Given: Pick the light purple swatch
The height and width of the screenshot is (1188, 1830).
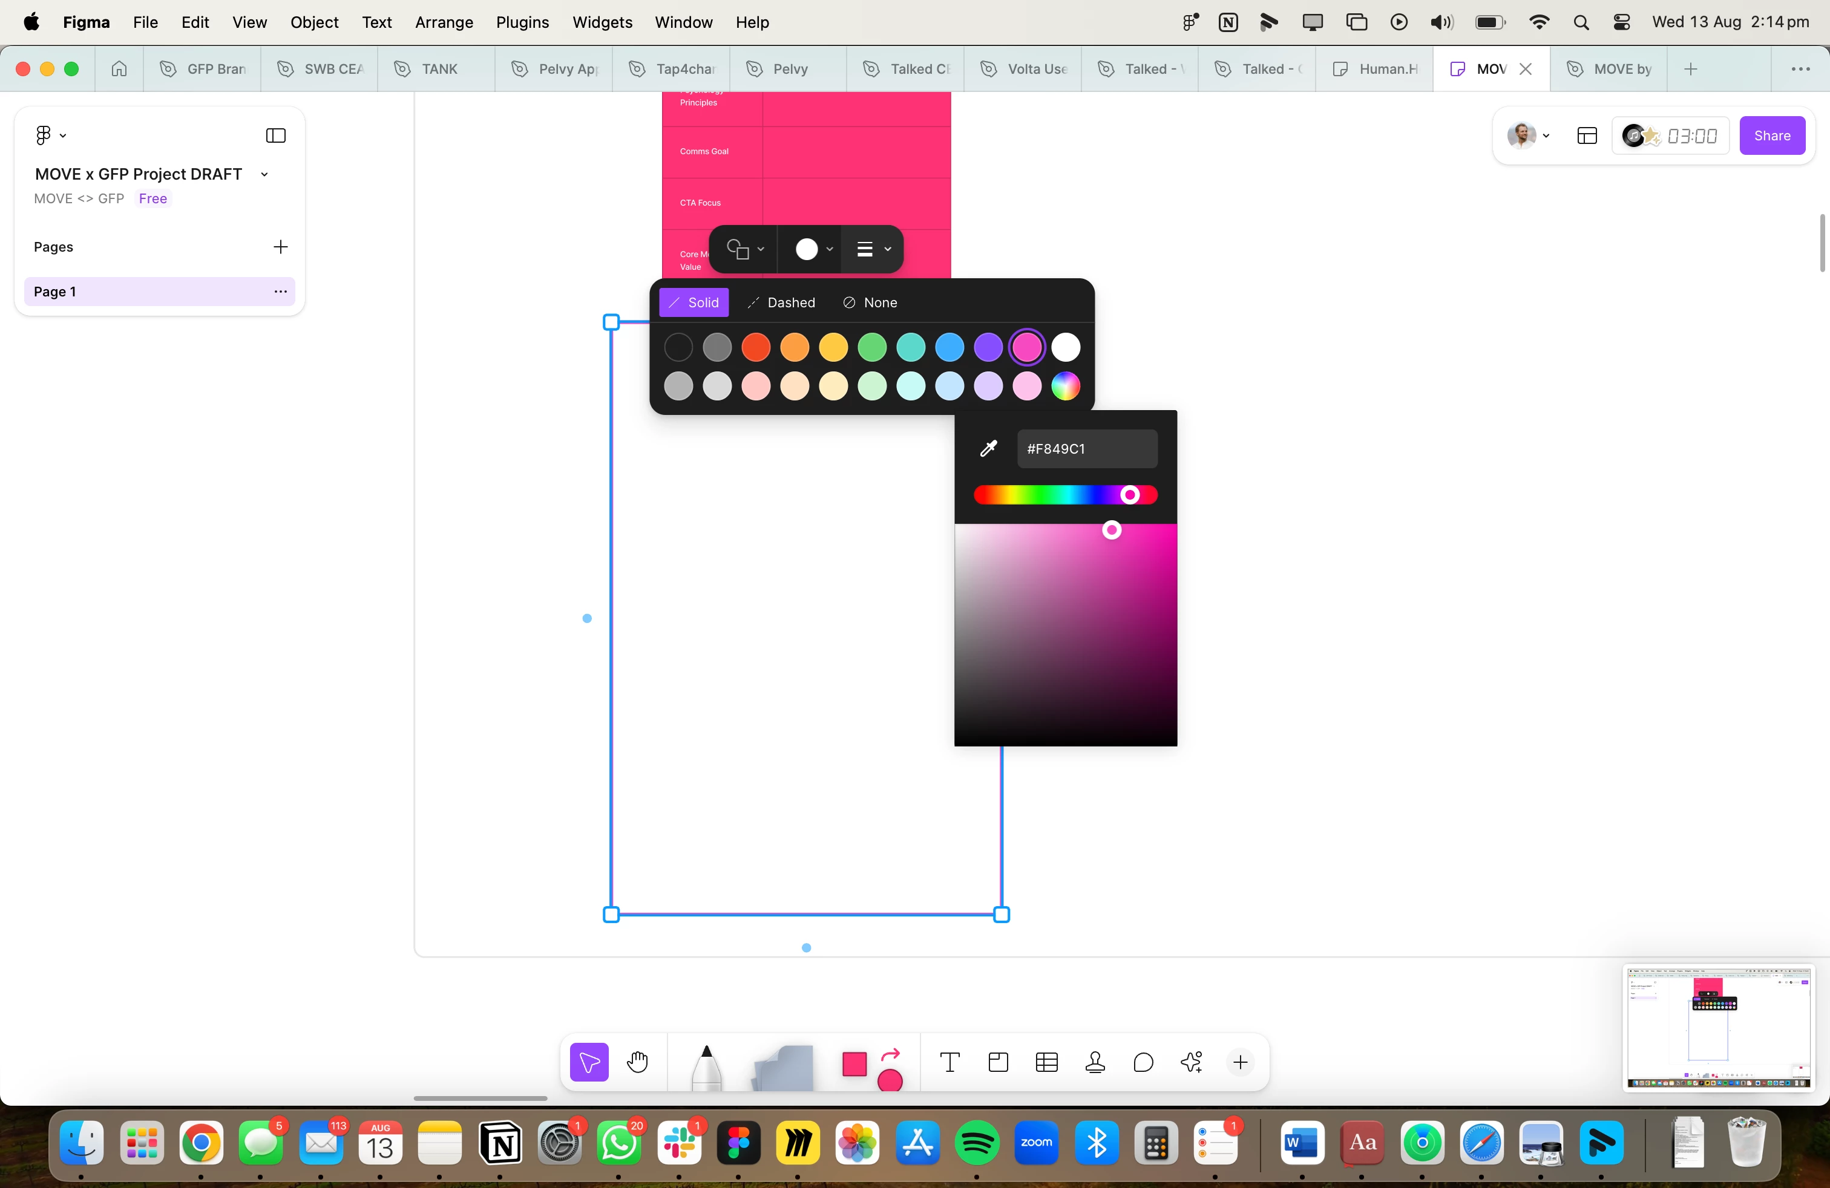Looking at the screenshot, I should point(988,386).
